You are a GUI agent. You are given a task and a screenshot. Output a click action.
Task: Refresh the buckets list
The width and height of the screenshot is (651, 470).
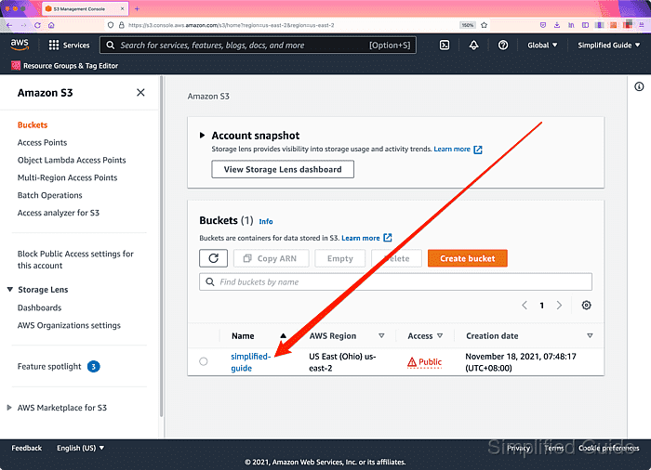[213, 258]
